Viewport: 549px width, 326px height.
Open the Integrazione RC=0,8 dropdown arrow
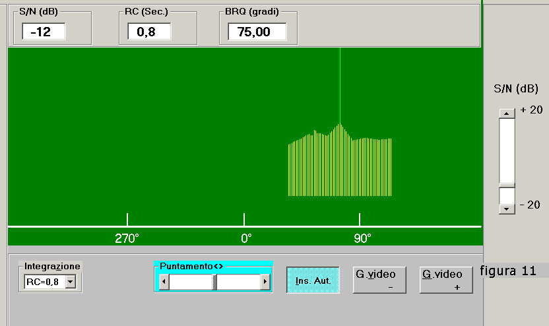click(x=71, y=282)
